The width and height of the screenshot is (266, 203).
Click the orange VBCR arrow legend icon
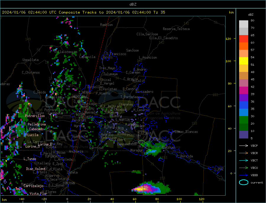pos(244,153)
